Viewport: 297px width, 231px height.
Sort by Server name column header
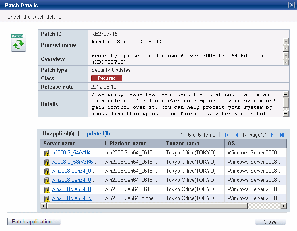(71, 144)
